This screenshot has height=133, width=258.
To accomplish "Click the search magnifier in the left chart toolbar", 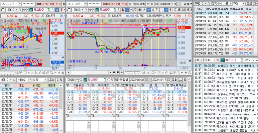I will 20,10.
